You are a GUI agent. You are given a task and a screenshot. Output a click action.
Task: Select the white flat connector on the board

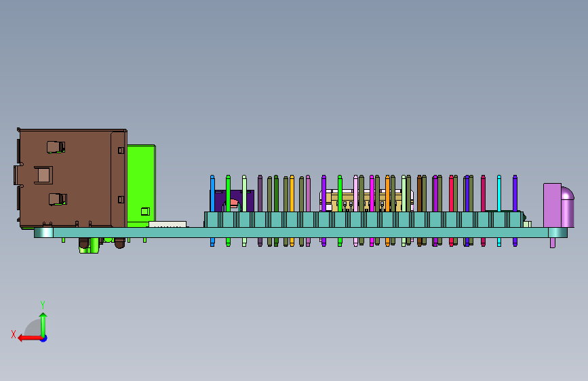click(168, 224)
